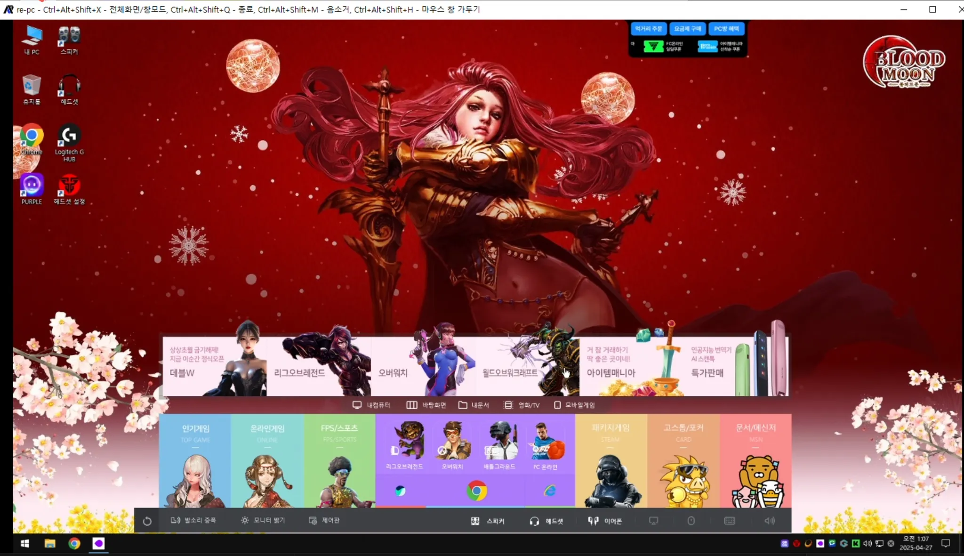Open the 휴지통 recycle bin icon
The width and height of the screenshot is (964, 556).
(32, 89)
